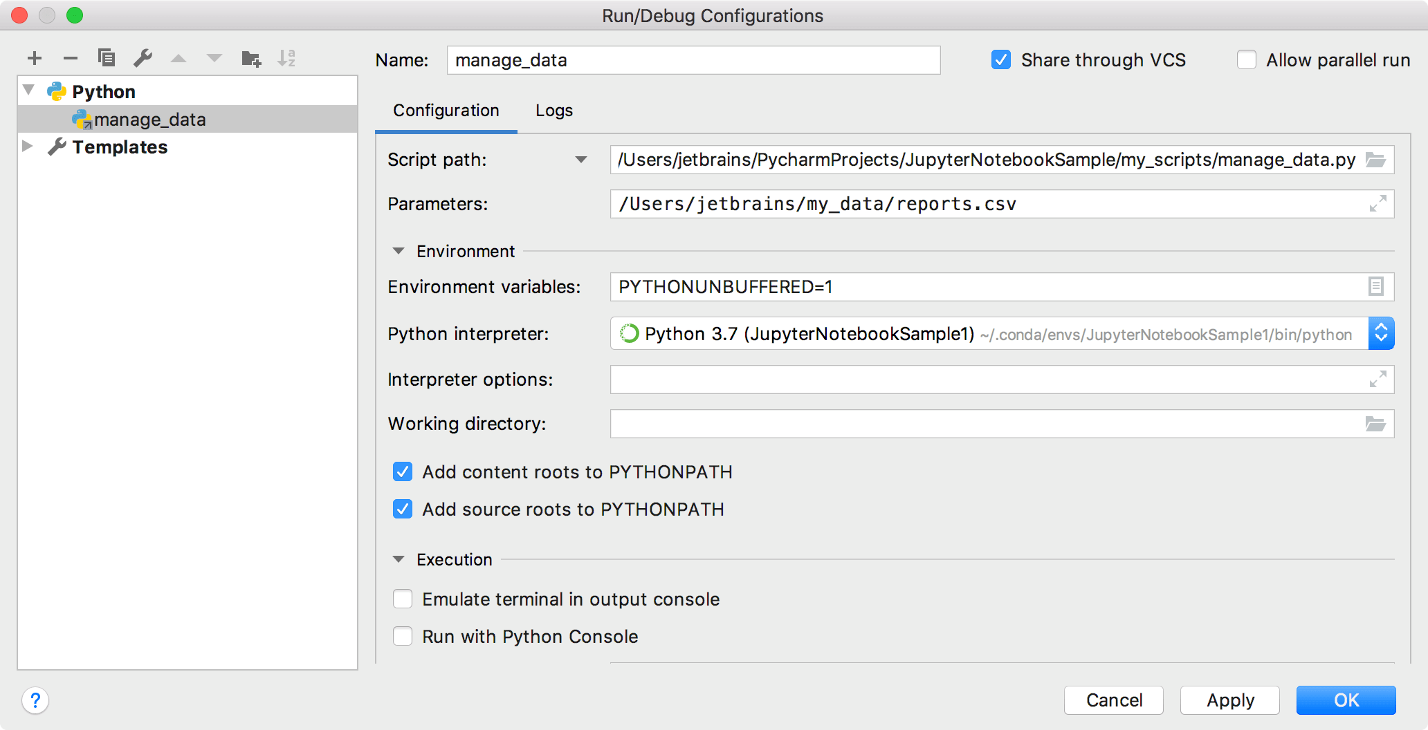Create a new configuration folder
This screenshot has width=1428, height=730.
250,58
